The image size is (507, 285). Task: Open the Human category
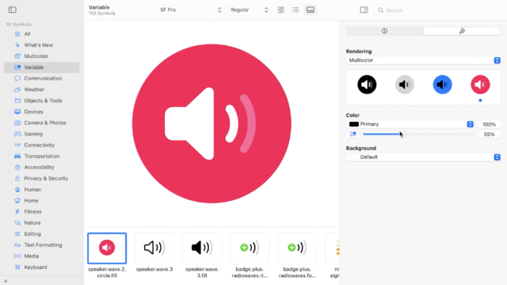click(x=42, y=189)
